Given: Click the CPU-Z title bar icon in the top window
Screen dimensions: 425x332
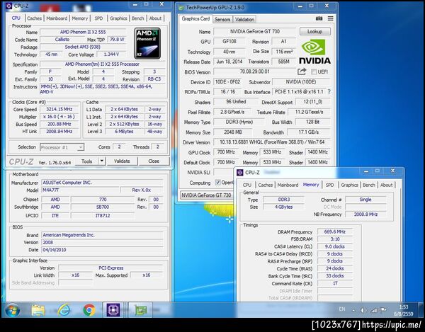Looking at the screenshot, I should [8, 6].
